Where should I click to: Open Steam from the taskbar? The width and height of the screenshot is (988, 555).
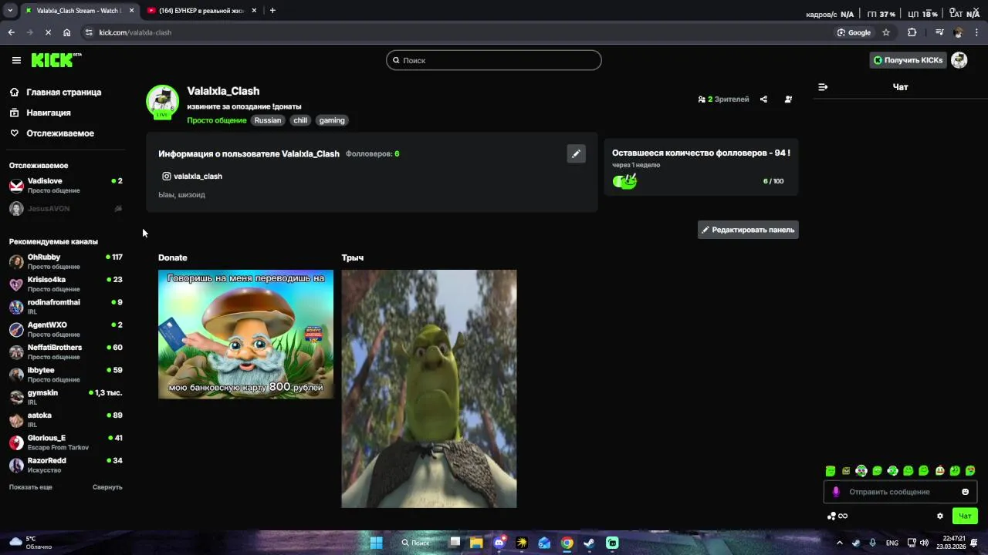tap(589, 543)
